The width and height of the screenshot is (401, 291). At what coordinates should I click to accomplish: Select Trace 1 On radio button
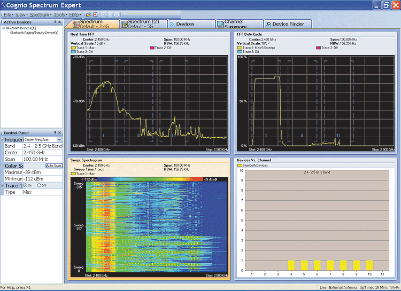click(x=25, y=185)
